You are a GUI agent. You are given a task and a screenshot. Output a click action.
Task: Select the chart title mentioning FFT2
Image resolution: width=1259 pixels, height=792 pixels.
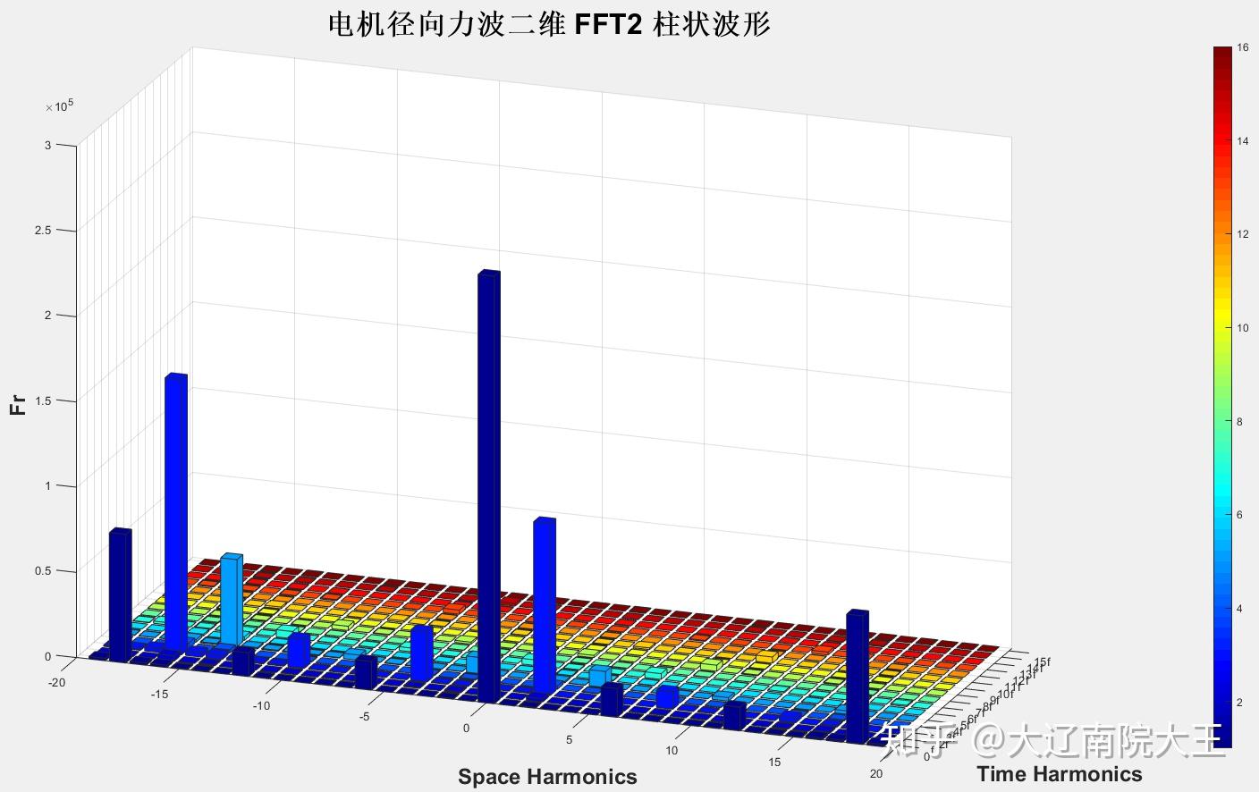[549, 24]
